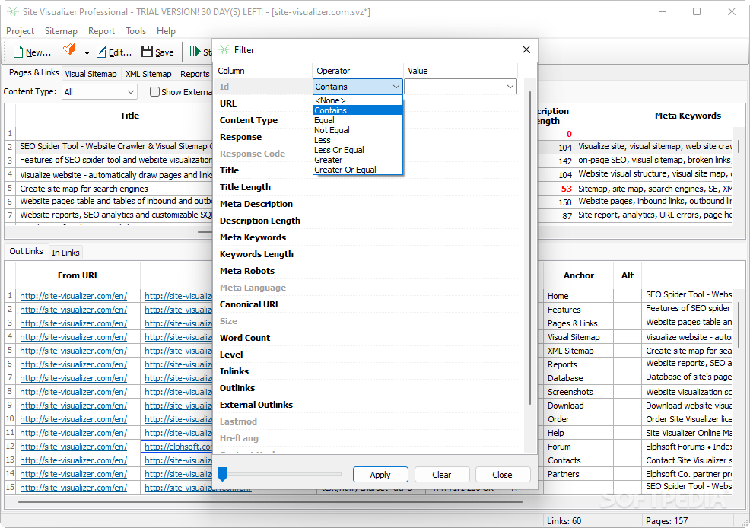Click anchor cell 'Screenshots'

(x=570, y=392)
